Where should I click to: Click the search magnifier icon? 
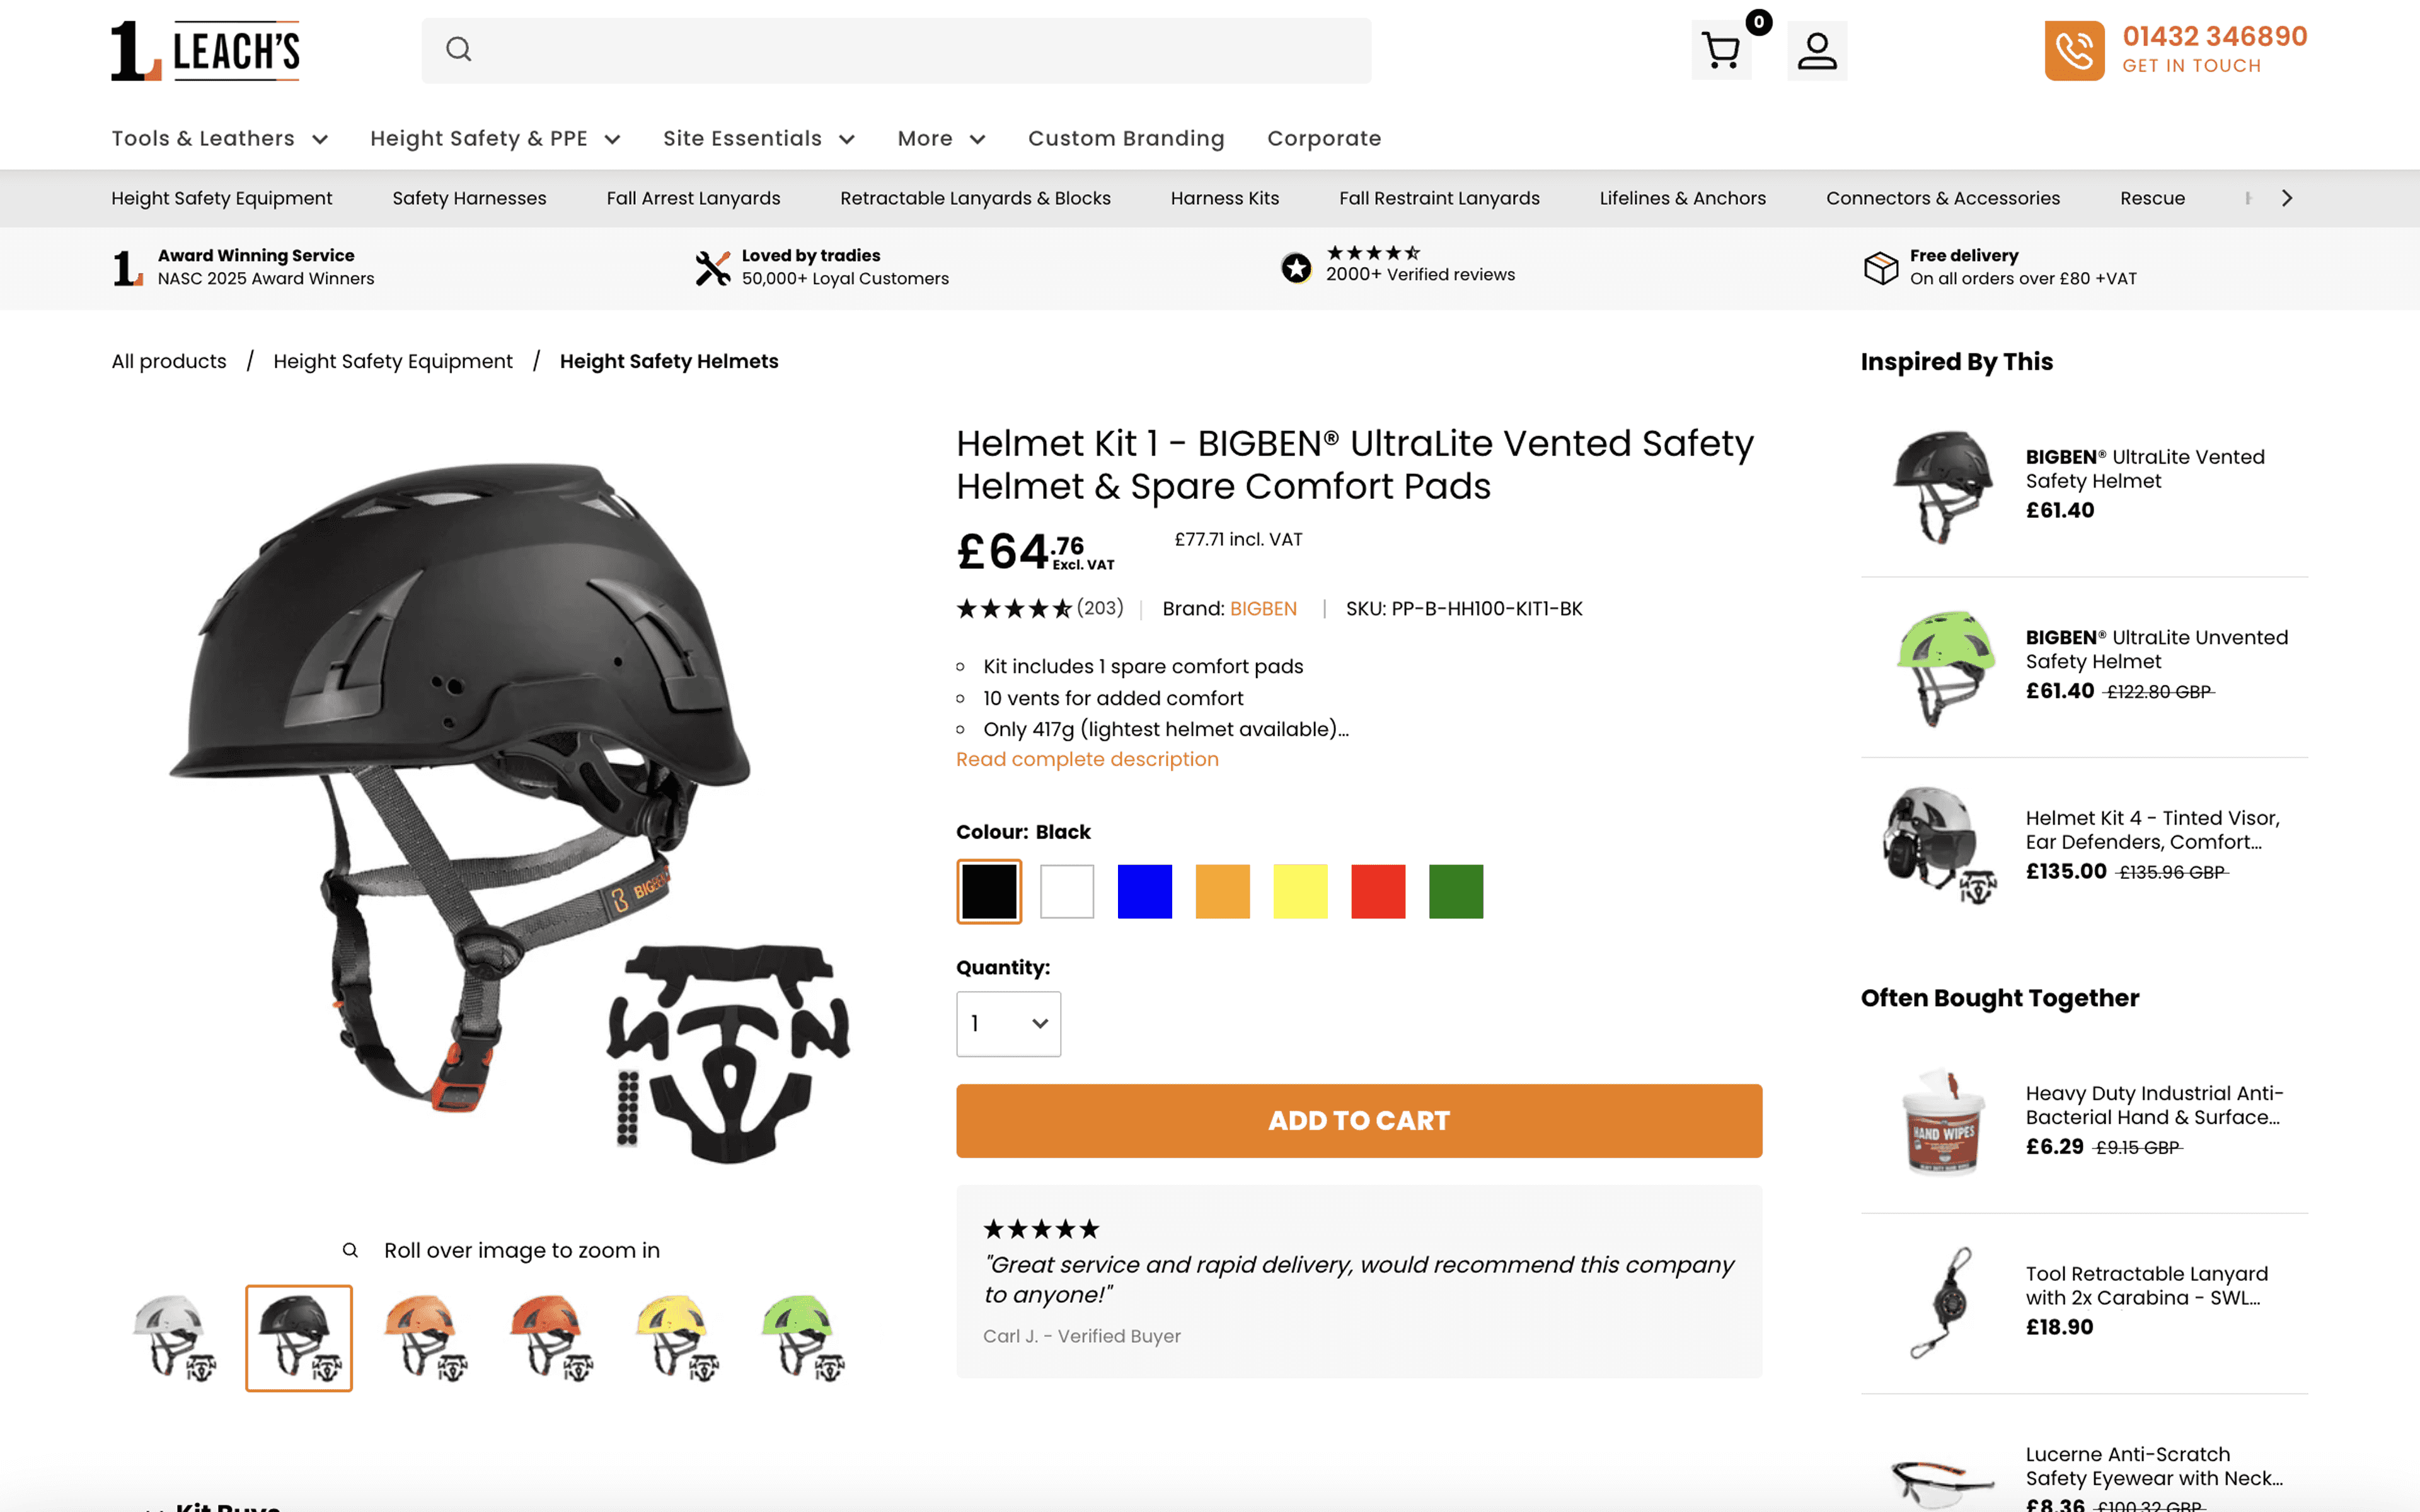458,49
